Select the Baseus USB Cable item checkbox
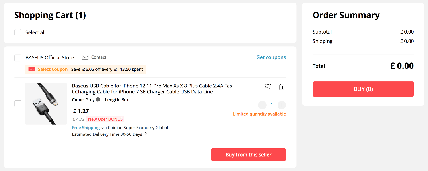The height and width of the screenshot is (171, 428). click(x=18, y=104)
